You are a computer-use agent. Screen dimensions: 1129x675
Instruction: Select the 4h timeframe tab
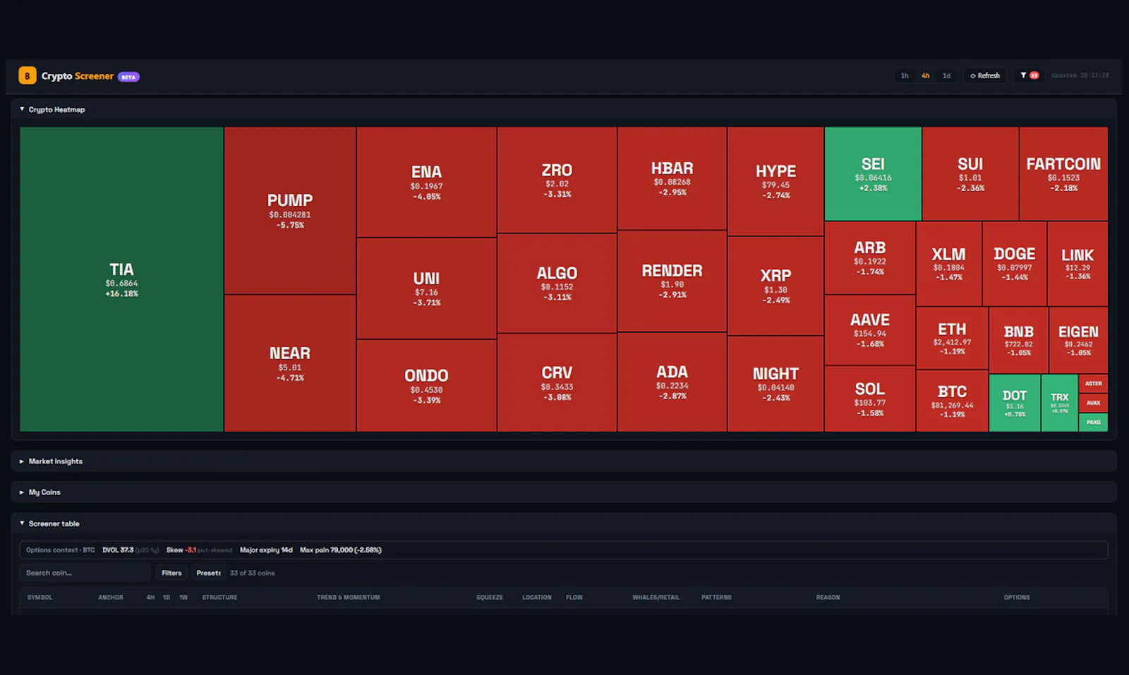pos(926,75)
